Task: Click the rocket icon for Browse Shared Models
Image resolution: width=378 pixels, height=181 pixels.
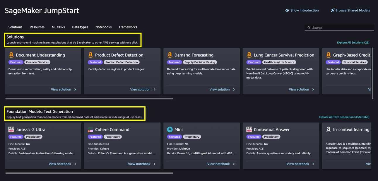Action: tap(333, 10)
